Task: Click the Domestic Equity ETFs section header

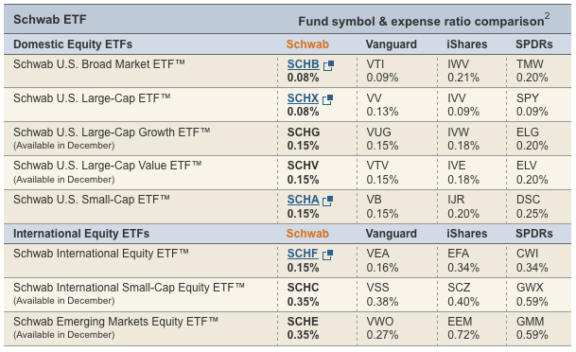Action: 73,44
